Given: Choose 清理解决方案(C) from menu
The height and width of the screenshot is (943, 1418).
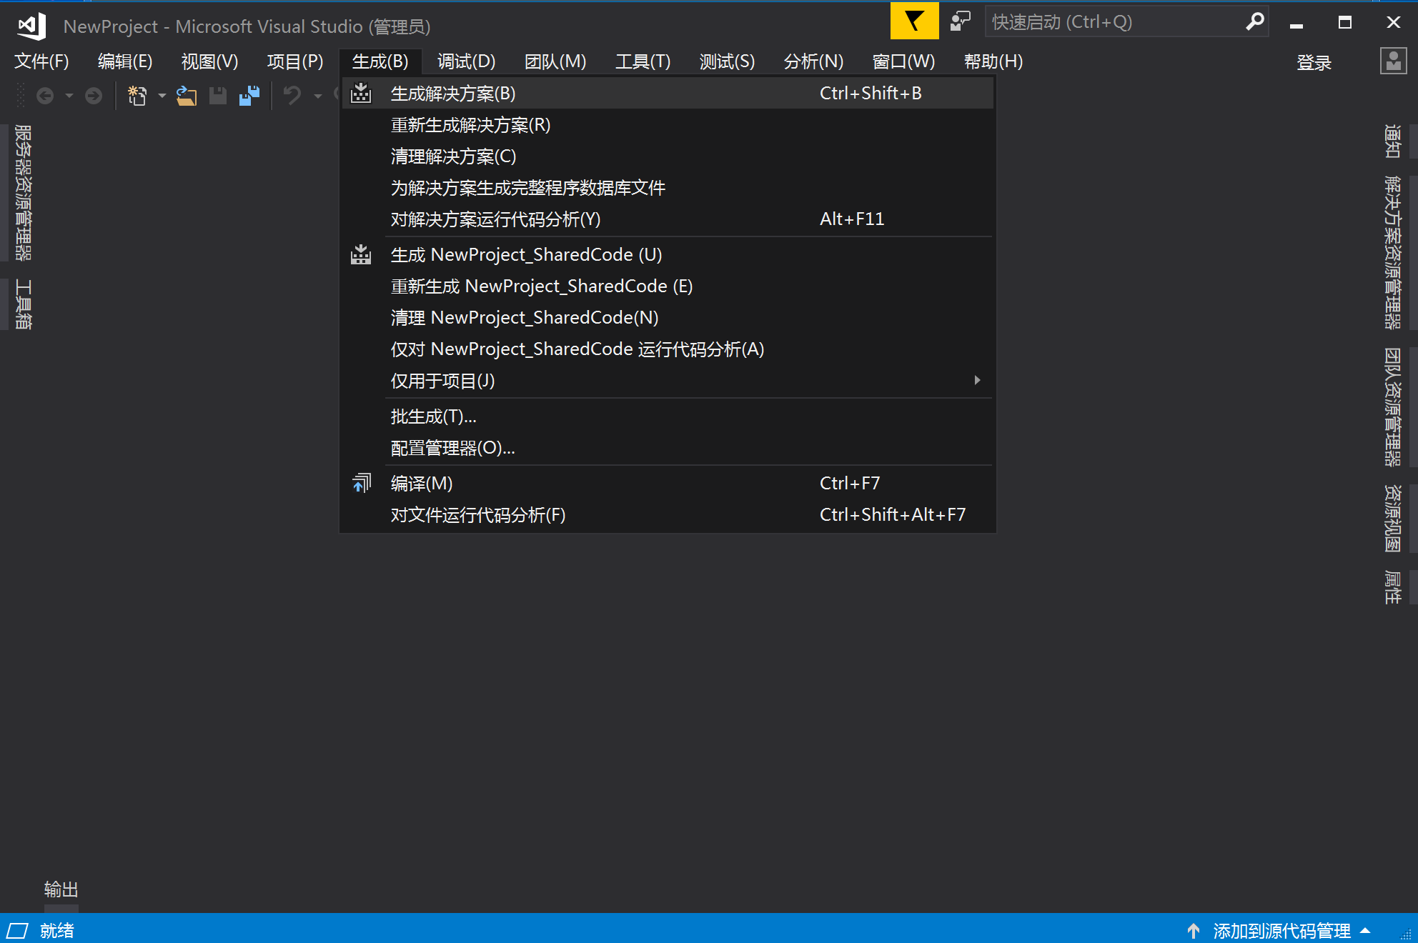Looking at the screenshot, I should point(453,156).
